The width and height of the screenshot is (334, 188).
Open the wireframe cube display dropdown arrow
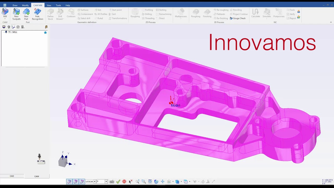coord(189,181)
